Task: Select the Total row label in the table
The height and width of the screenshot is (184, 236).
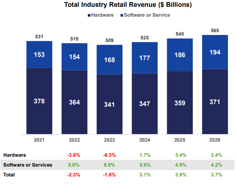Action: 9,175
